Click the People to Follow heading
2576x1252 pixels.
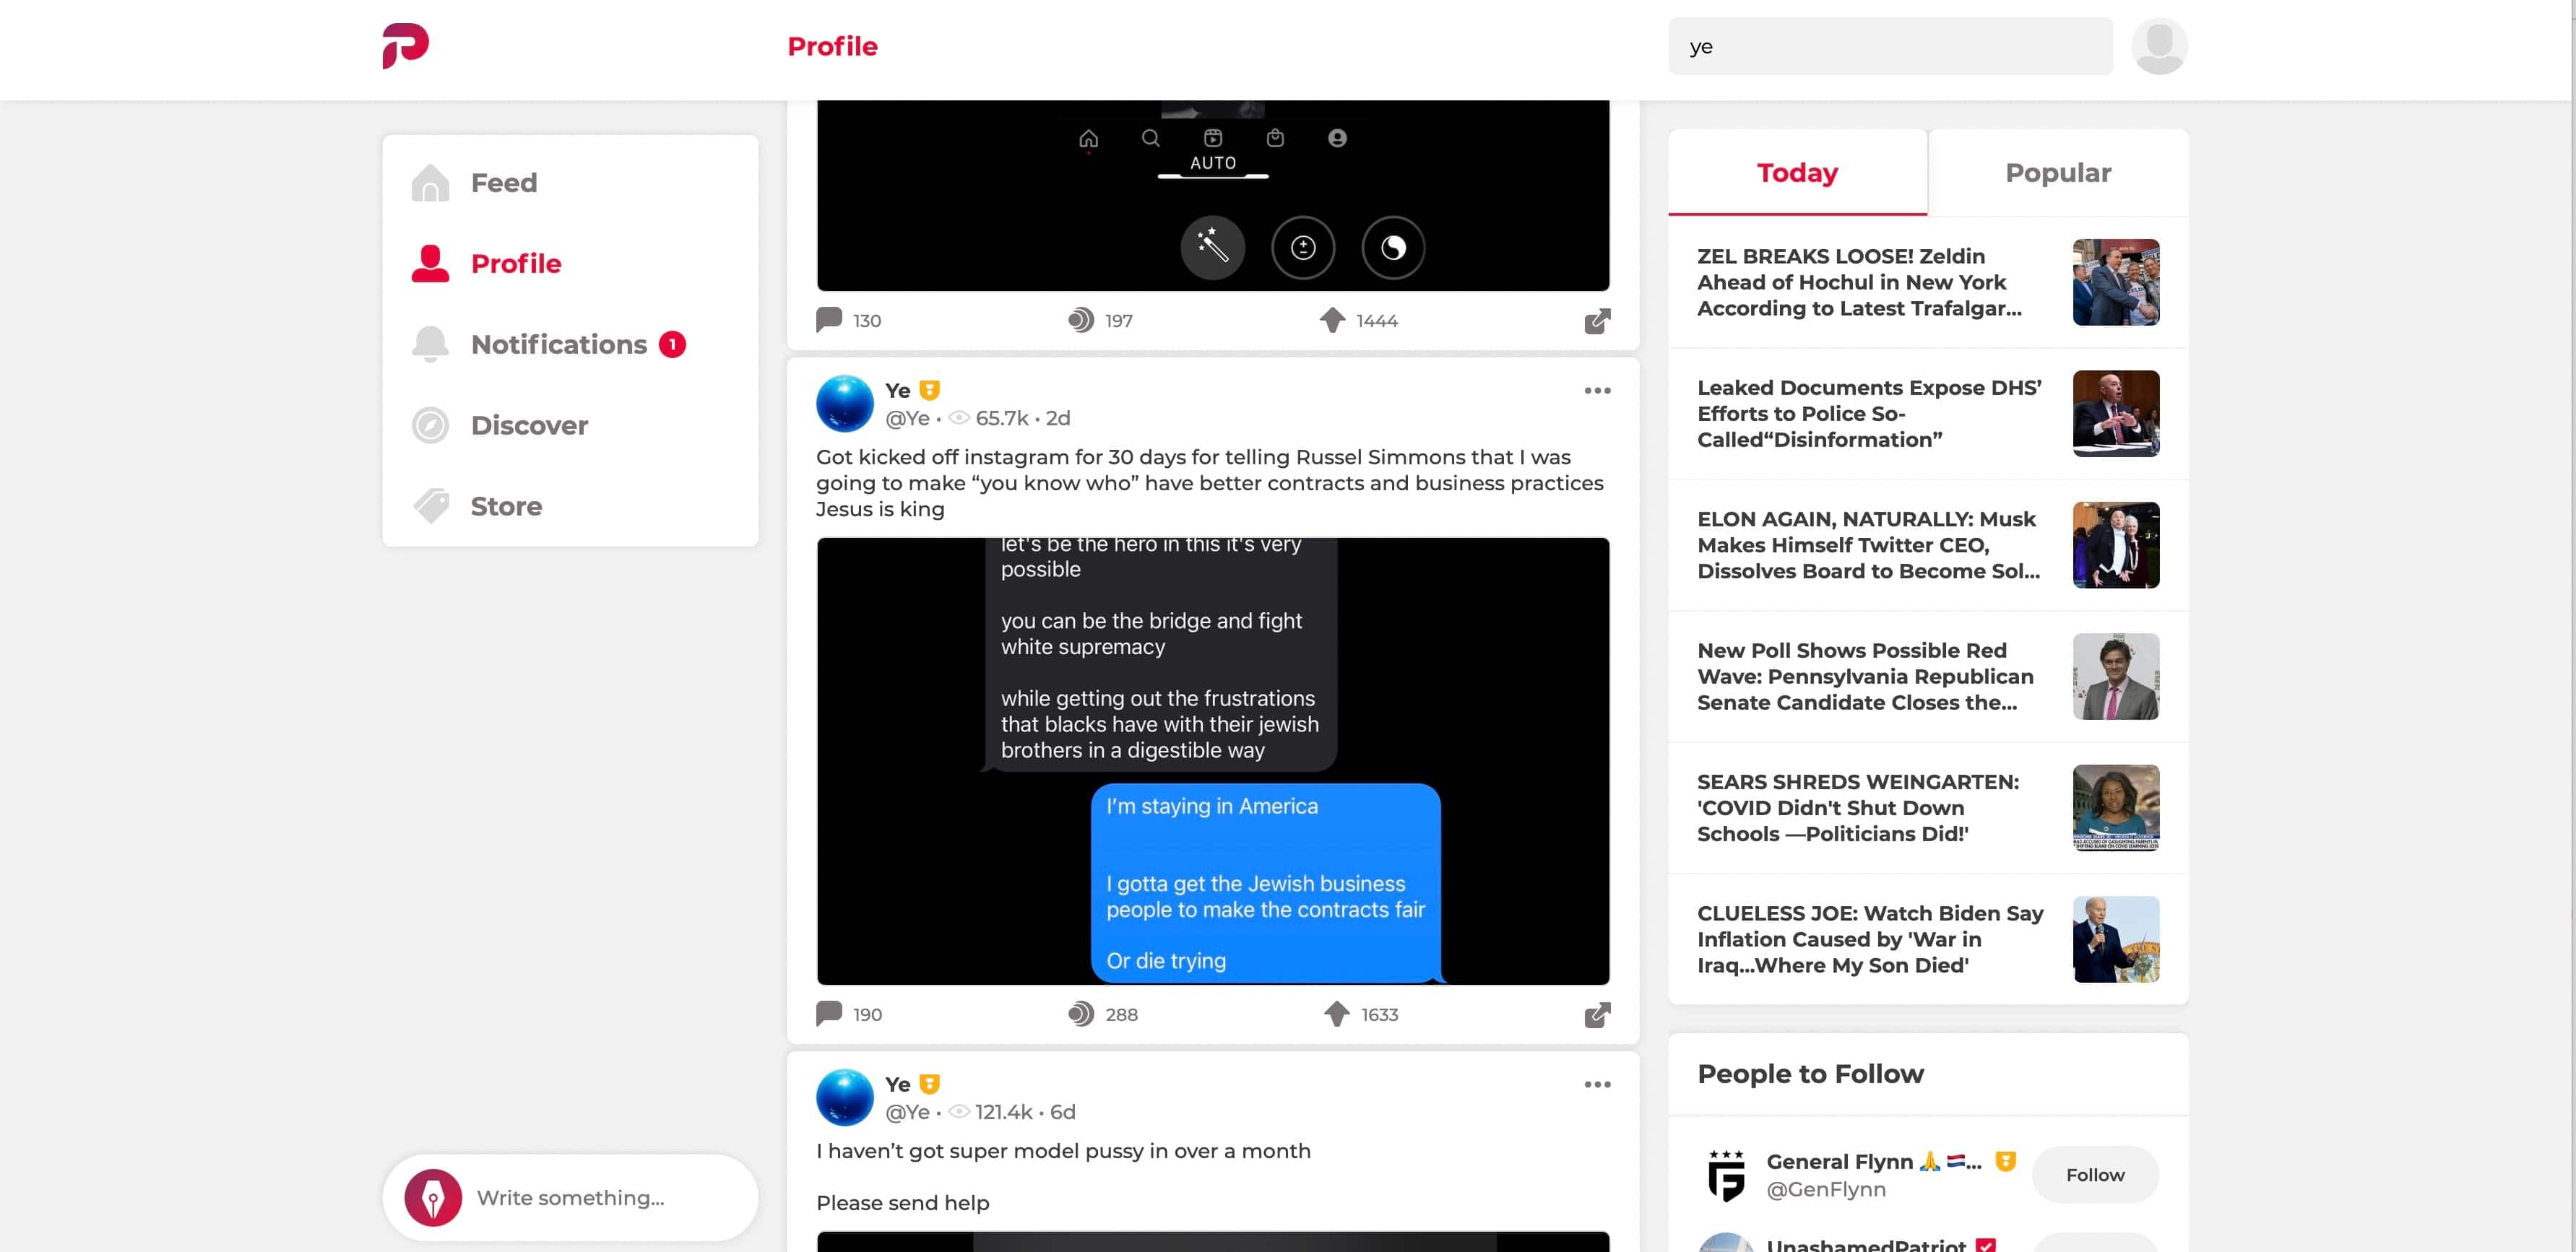(1810, 1074)
